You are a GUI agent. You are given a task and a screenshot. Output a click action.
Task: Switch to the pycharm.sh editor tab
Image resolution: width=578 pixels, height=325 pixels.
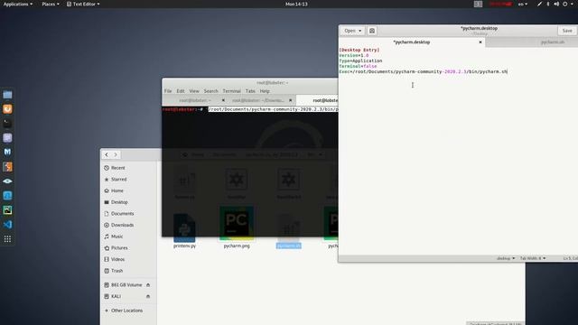click(552, 42)
